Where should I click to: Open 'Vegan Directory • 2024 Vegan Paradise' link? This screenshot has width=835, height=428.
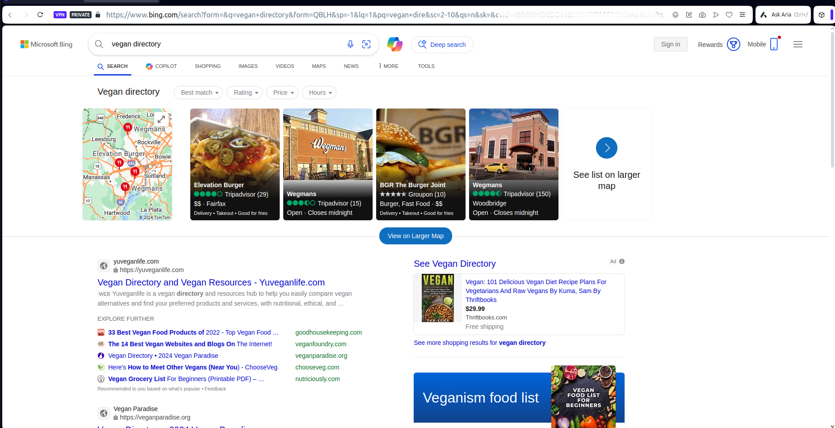163,356
